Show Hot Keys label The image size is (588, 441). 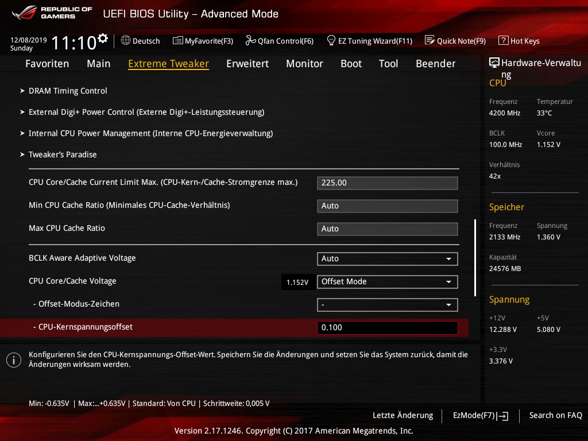coord(525,41)
